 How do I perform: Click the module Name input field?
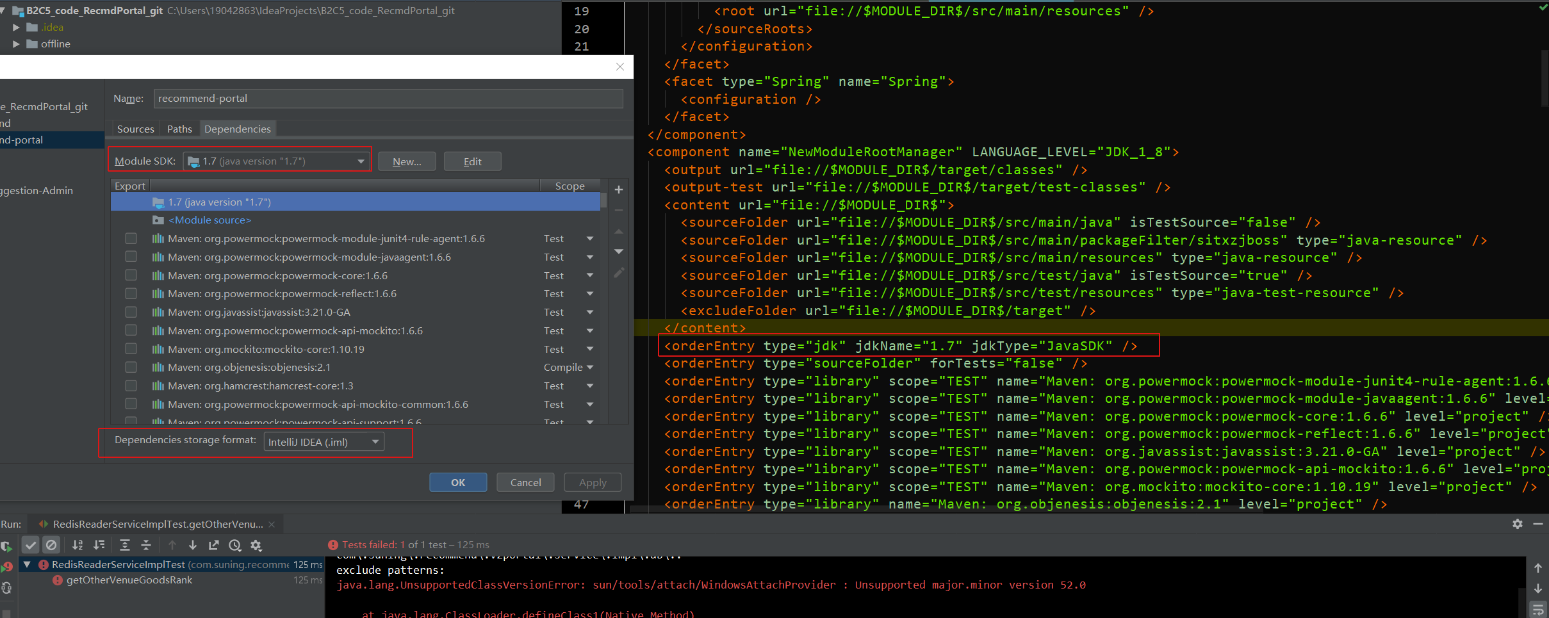(388, 99)
